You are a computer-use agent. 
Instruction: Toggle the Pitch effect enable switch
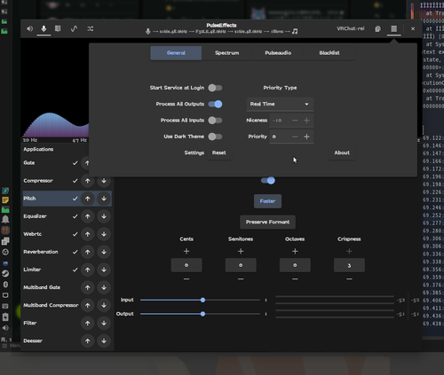[268, 181]
